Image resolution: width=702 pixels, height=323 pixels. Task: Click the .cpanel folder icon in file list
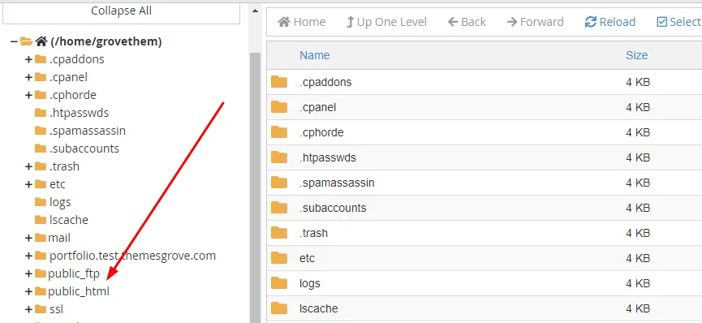[x=279, y=107]
